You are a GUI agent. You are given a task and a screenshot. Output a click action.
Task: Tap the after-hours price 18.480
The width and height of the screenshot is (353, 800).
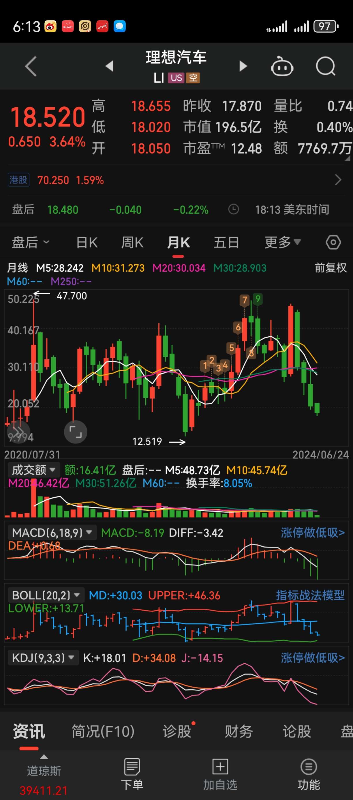coord(63,210)
